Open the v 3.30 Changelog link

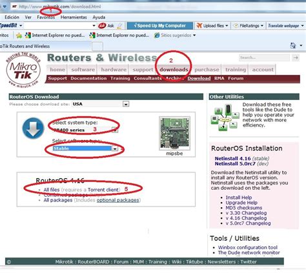(x=246, y=213)
